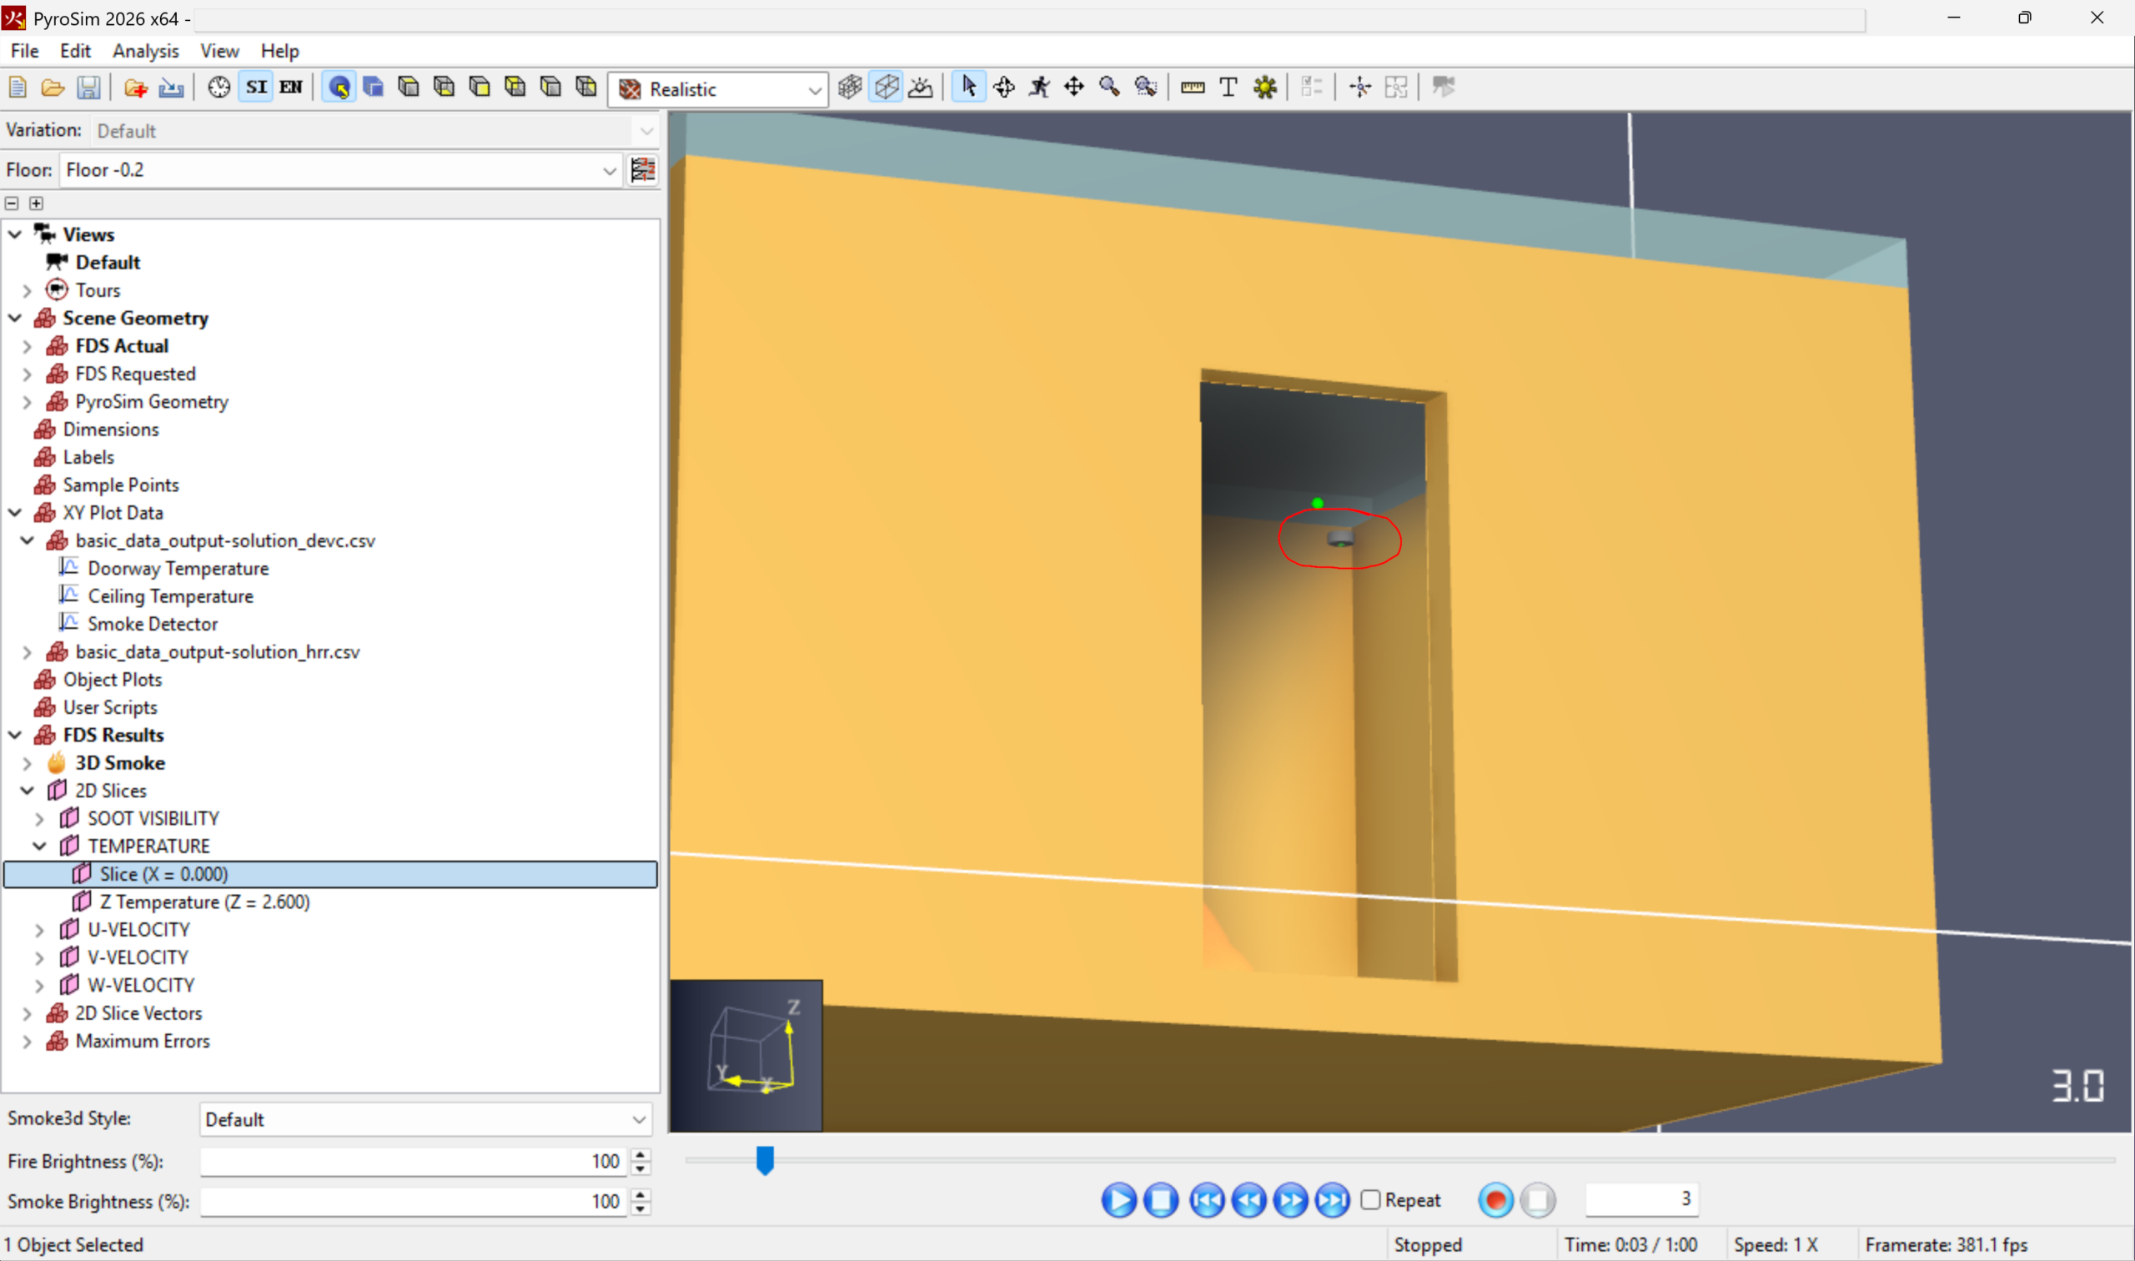The height and width of the screenshot is (1261, 2135).
Task: Select the four-arrow pan tool
Action: [1074, 88]
